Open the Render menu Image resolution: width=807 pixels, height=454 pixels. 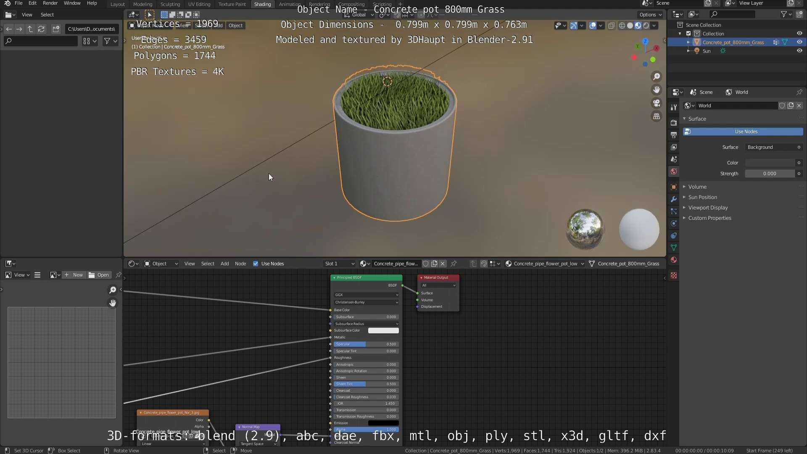(50, 3)
